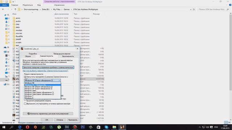Expand the Explorer ribbon chevron
This screenshot has height=130, width=232.
coord(227,5)
